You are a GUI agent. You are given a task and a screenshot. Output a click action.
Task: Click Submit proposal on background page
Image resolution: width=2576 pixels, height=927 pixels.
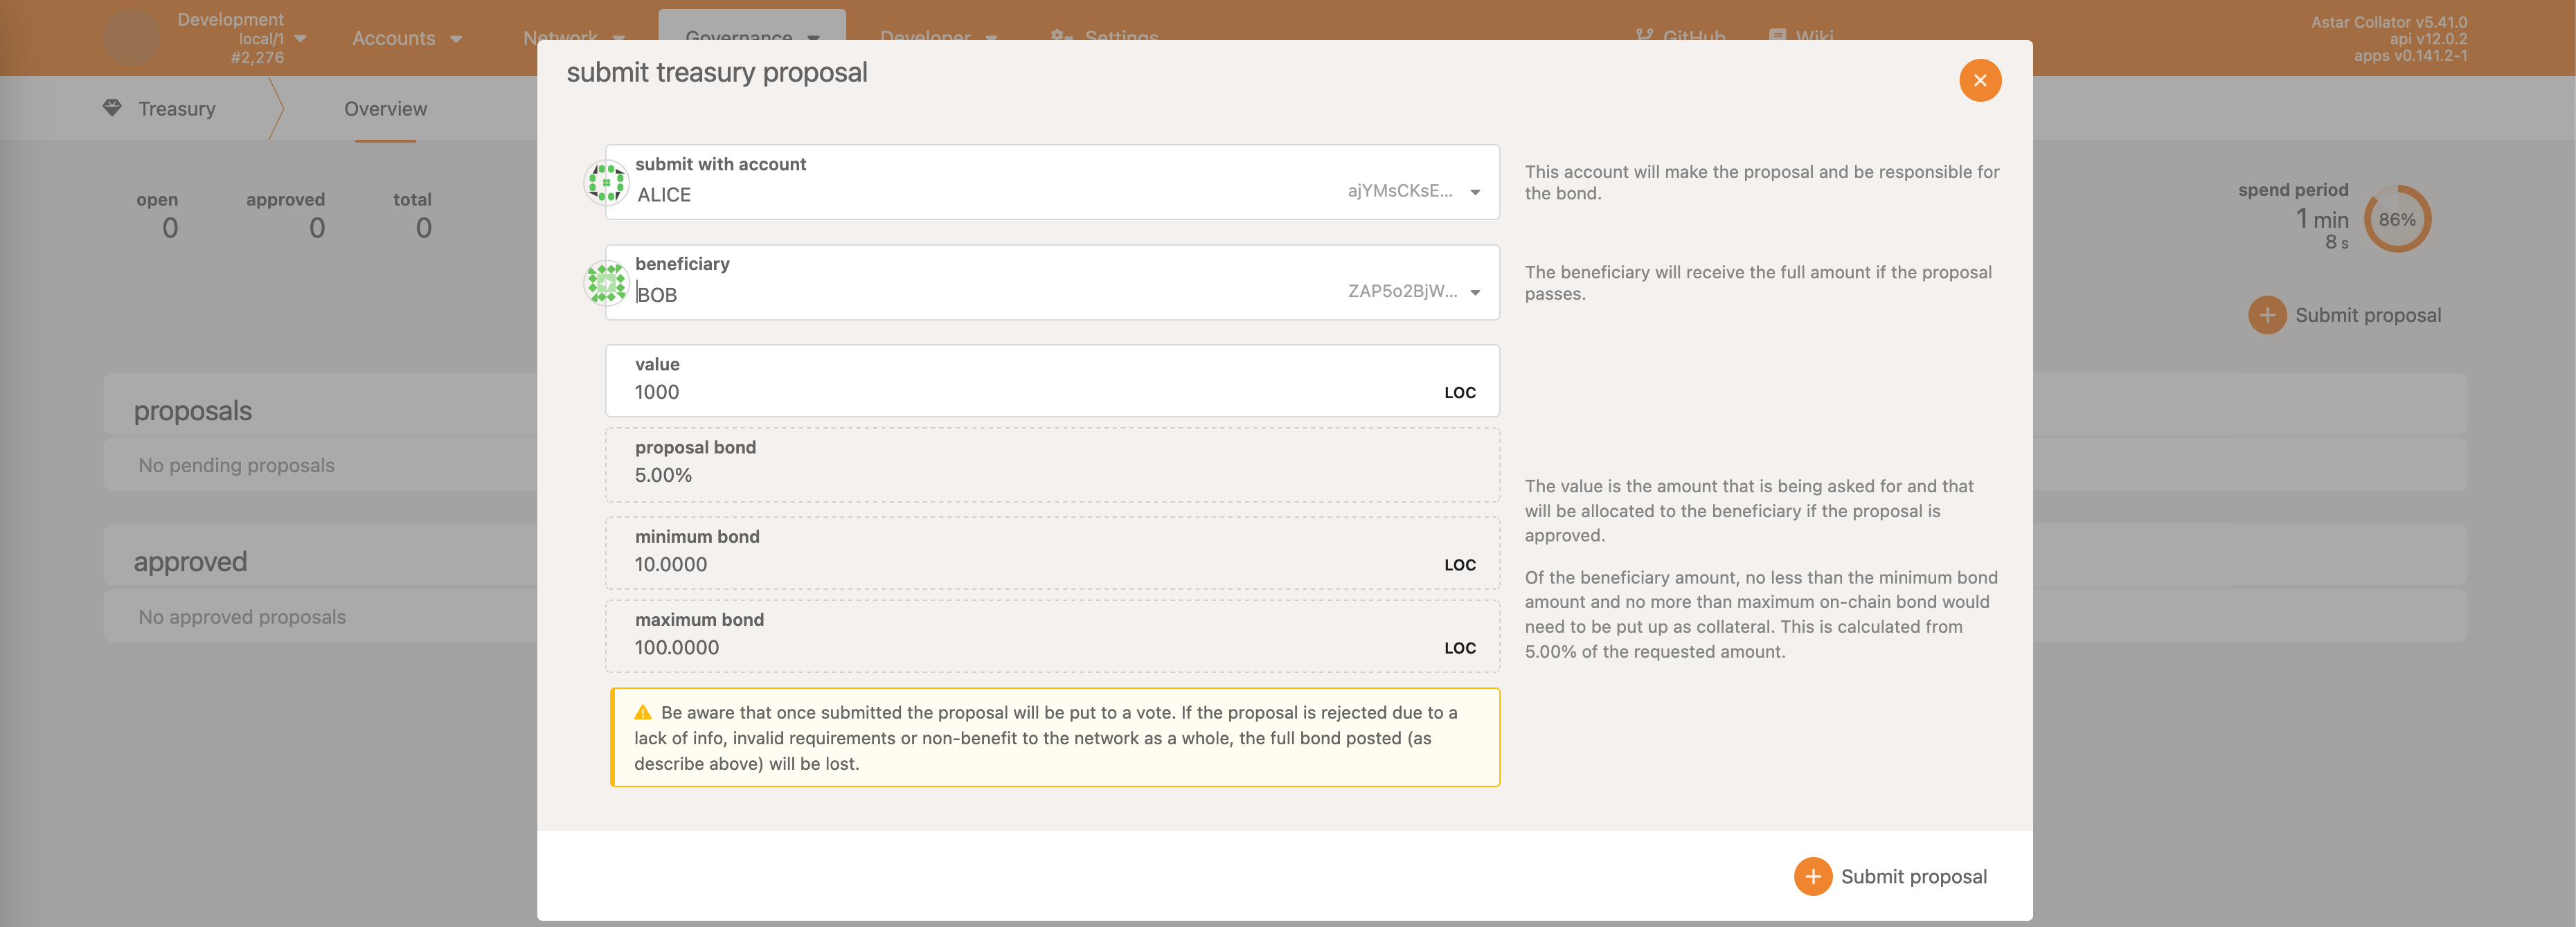pos(2367,315)
